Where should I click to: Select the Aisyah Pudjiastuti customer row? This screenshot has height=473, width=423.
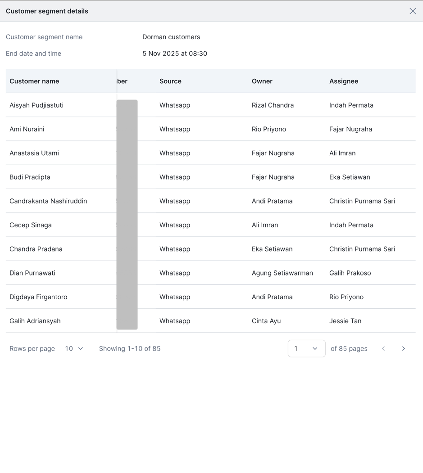[210, 105]
